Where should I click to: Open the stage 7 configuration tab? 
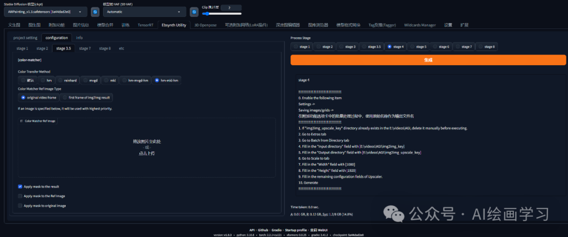coord(85,48)
